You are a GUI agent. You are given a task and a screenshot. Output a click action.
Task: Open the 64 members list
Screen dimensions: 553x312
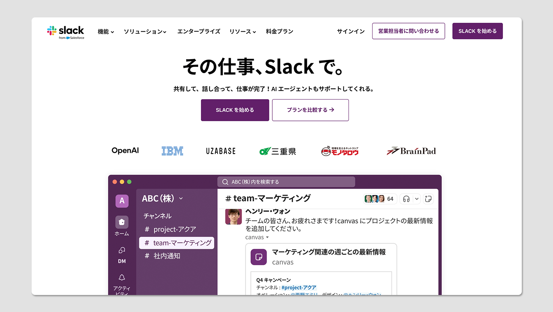[379, 199]
